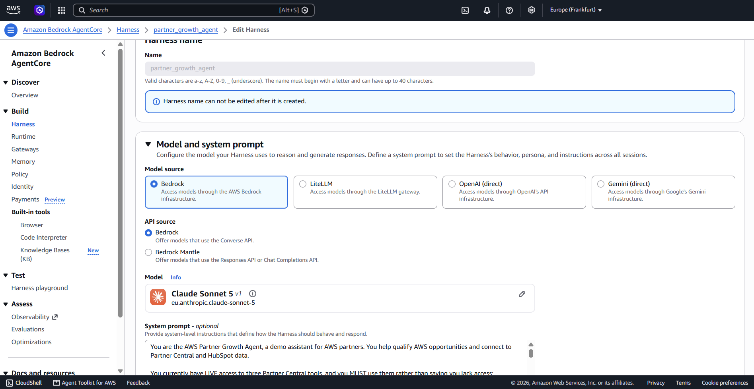Click the New badge beside Knowledge Bases

(x=93, y=251)
